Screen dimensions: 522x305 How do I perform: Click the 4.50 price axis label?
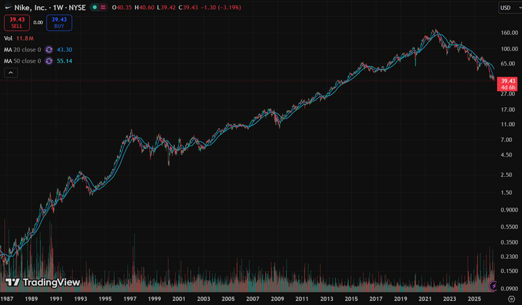pos(507,155)
